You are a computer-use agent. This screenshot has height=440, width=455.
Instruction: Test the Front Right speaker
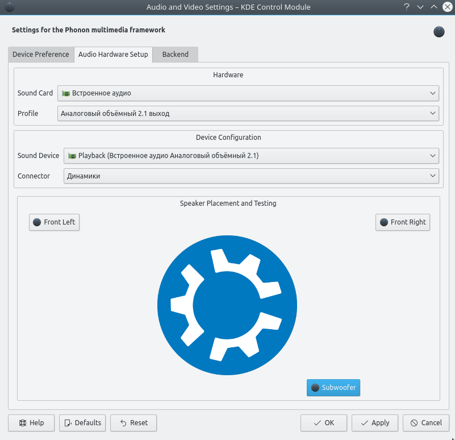click(403, 222)
